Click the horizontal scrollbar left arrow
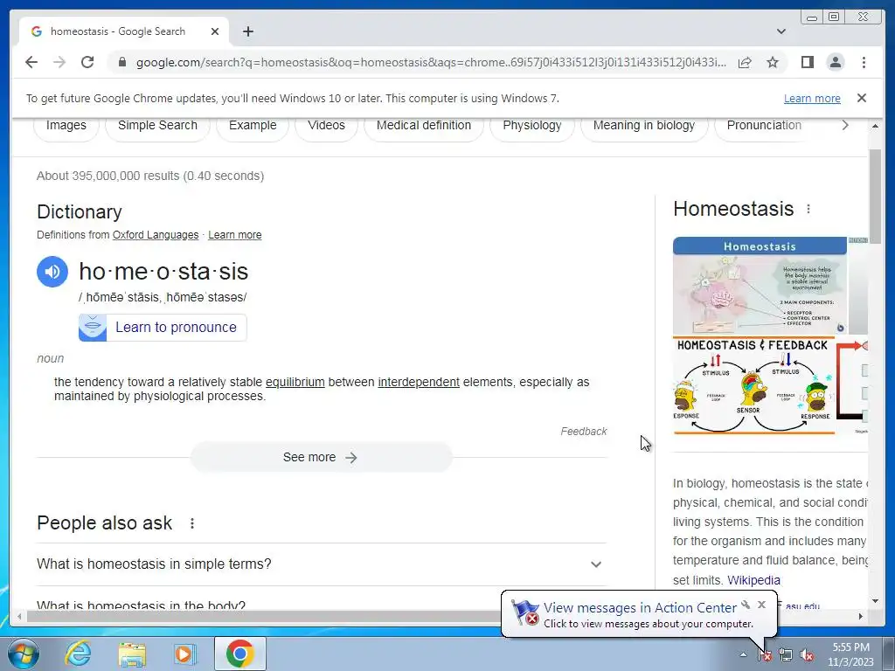This screenshot has height=671, width=895. coord(19,616)
